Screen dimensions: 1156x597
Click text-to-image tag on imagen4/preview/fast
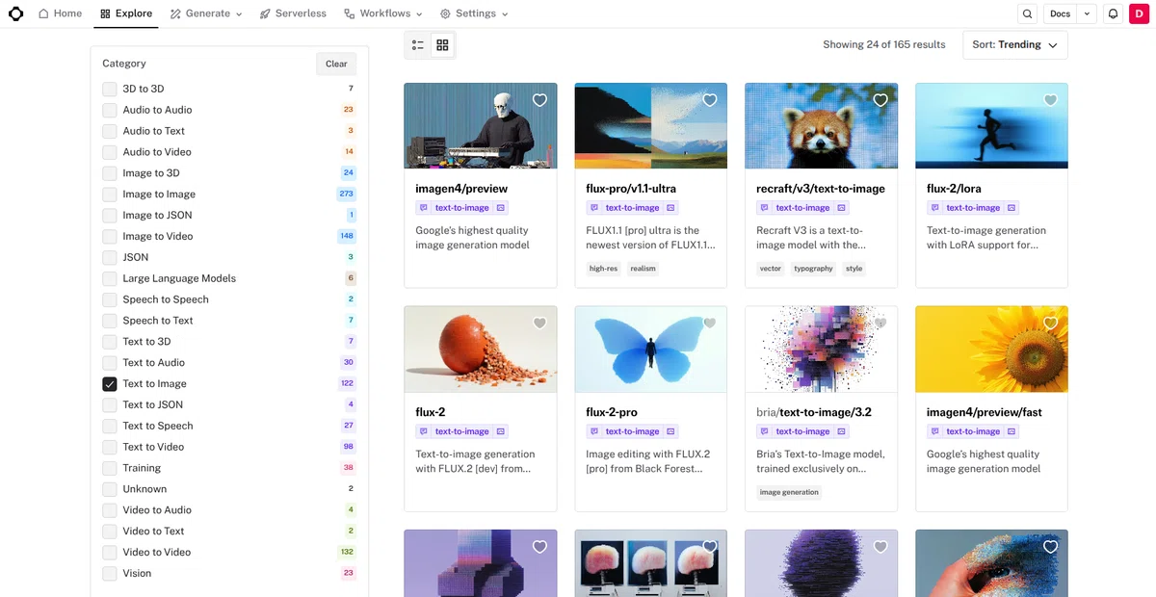[x=973, y=431]
